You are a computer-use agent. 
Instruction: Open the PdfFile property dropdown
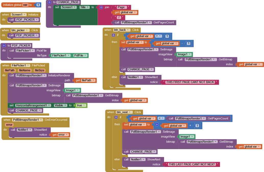(x=80, y=55)
